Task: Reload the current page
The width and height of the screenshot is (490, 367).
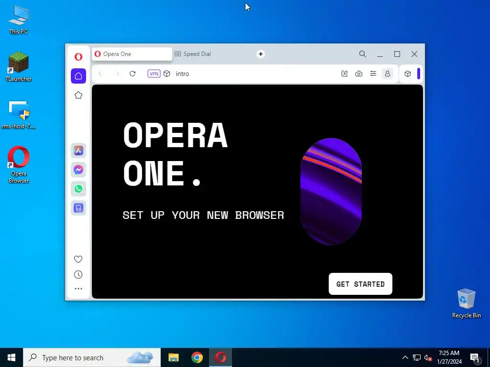Action: coord(133,74)
